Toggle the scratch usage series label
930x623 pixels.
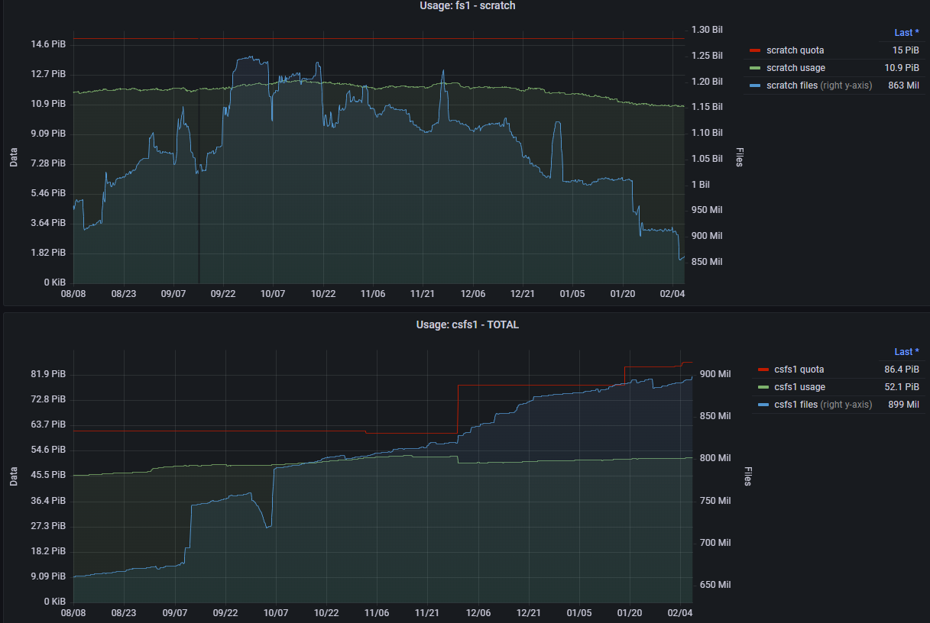click(796, 68)
